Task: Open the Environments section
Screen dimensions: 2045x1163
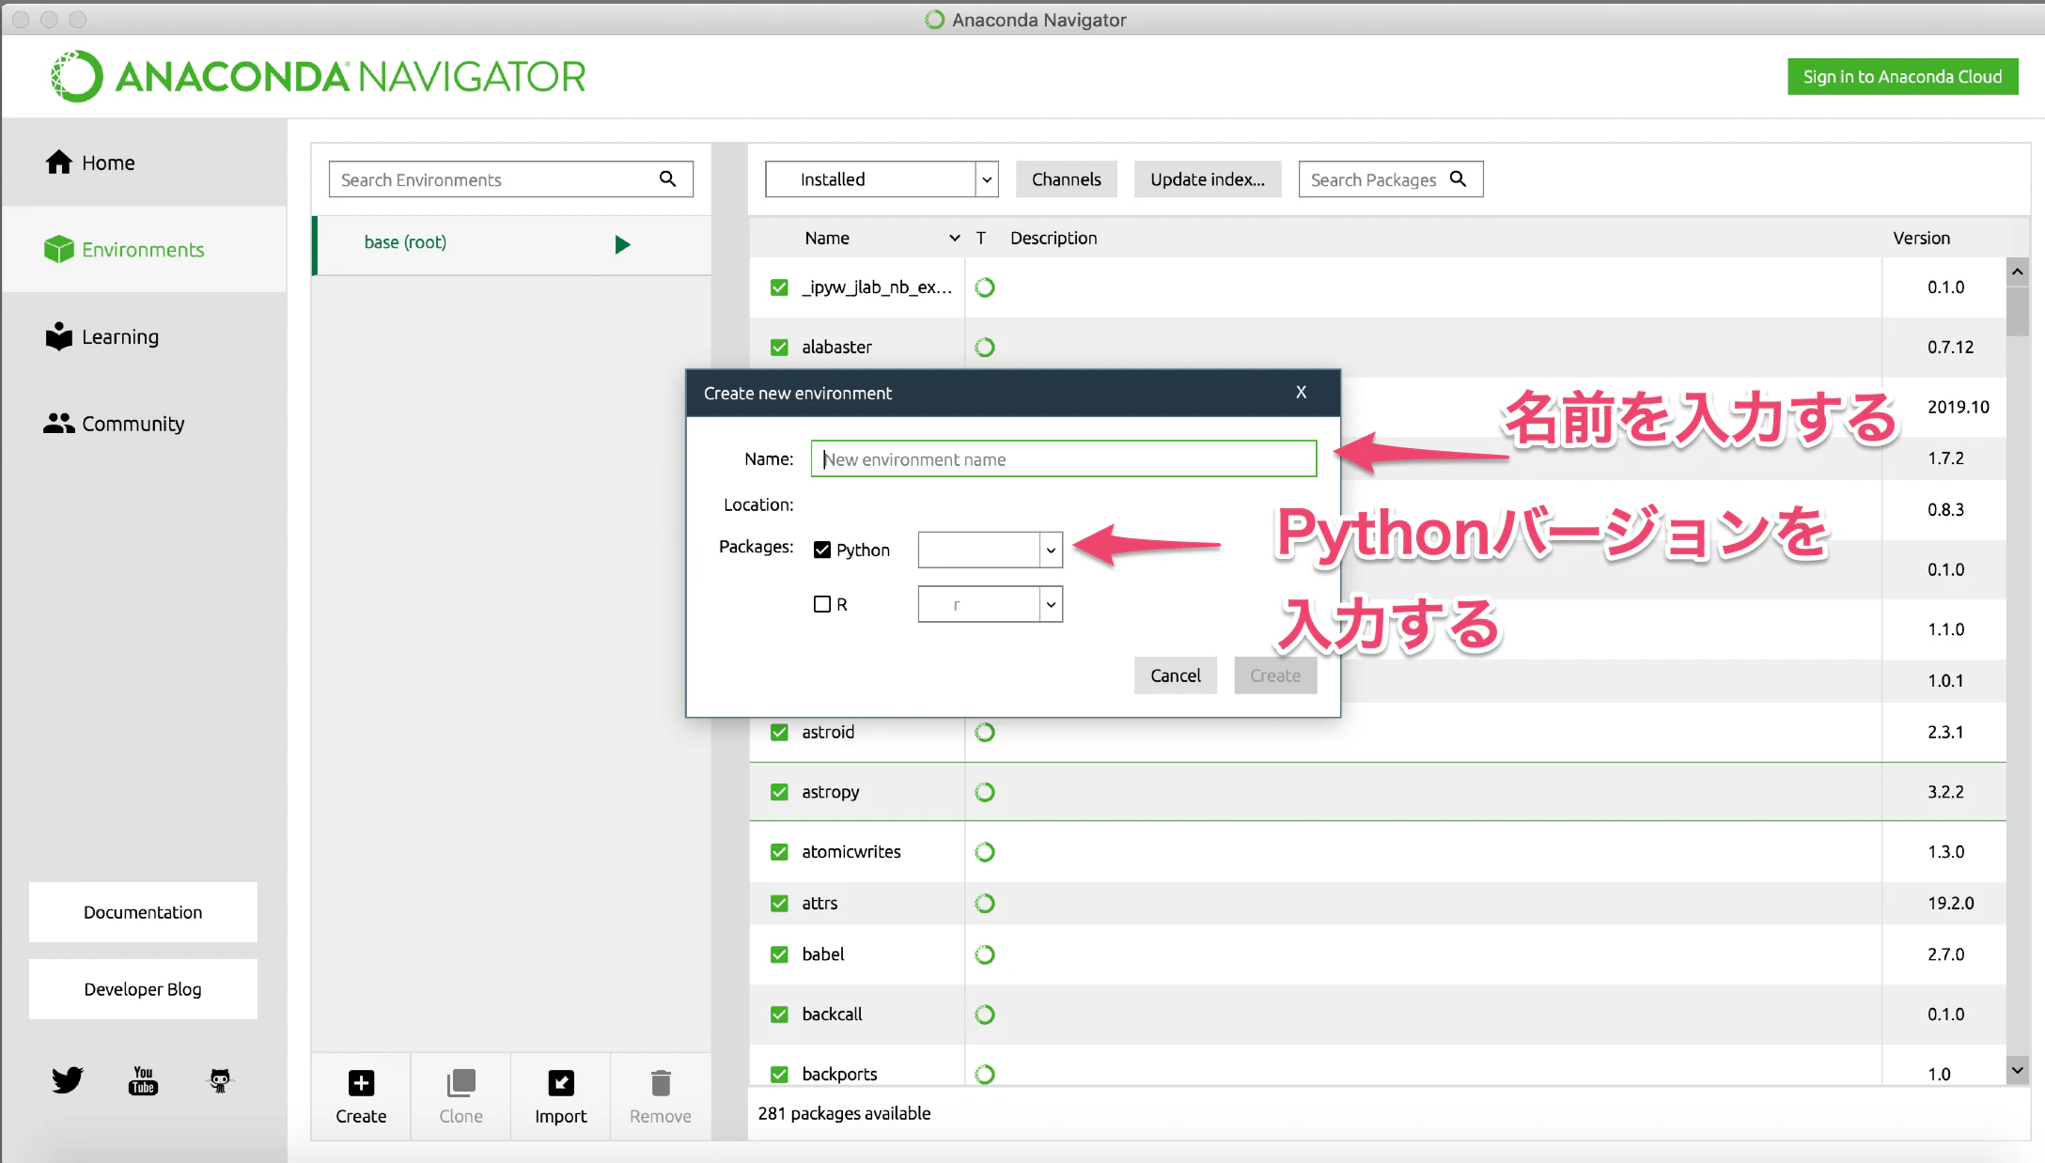Action: tap(145, 250)
